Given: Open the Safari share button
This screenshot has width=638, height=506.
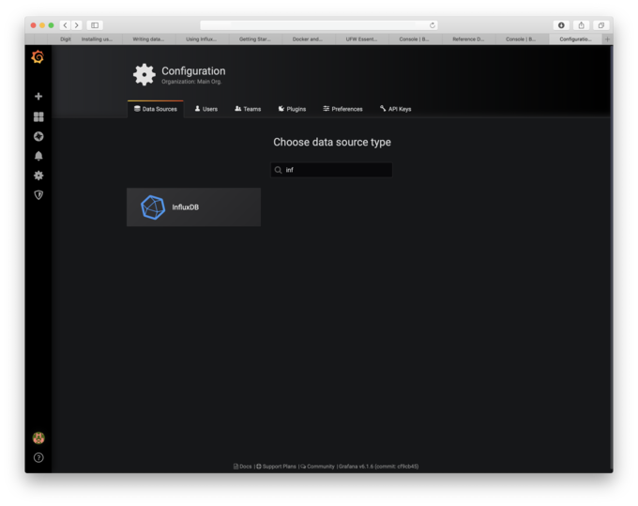Looking at the screenshot, I should pyautogui.click(x=581, y=25).
